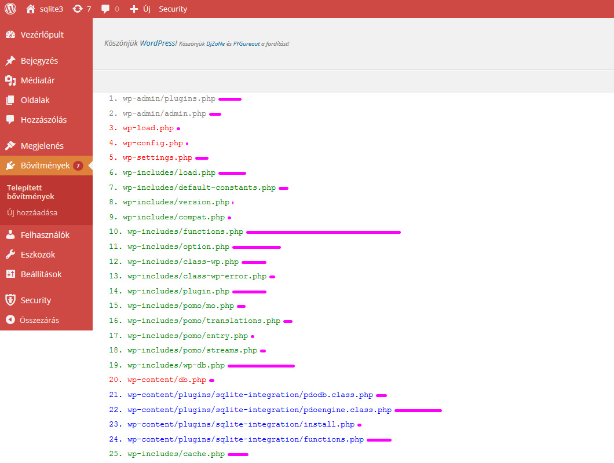Open the Beállítások menu label
The height and width of the screenshot is (463, 614).
[41, 274]
